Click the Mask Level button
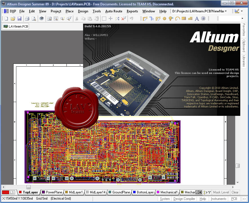The height and width of the screenshot is (203, 249). click(221, 192)
